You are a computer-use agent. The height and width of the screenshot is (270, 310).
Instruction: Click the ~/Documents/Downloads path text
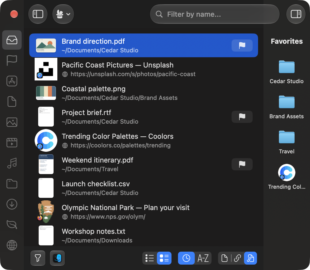97,240
